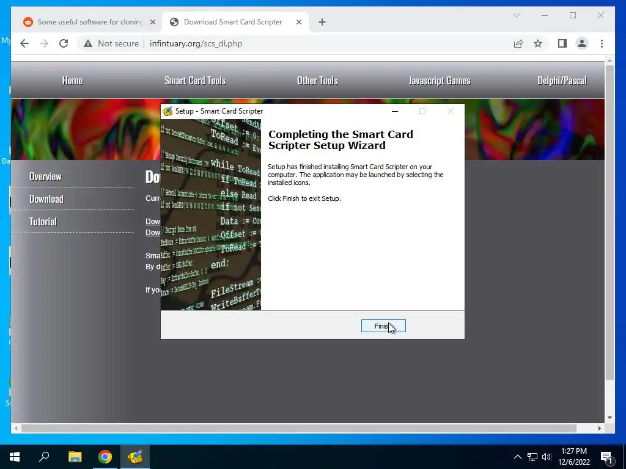Go back to the previous page

pos(24,43)
